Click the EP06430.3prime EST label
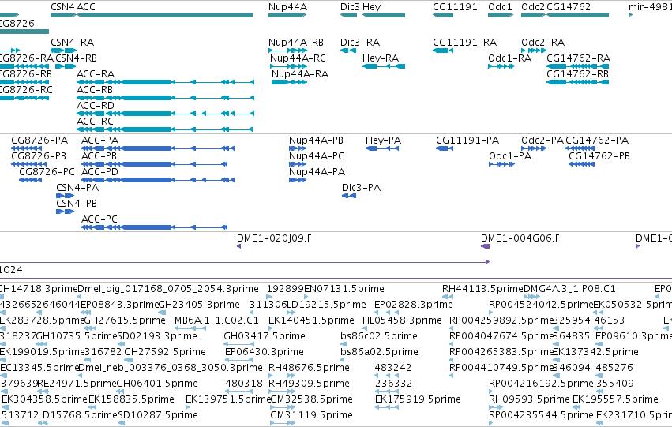Image resolution: width=672 pixels, height=427 pixels. (265, 351)
